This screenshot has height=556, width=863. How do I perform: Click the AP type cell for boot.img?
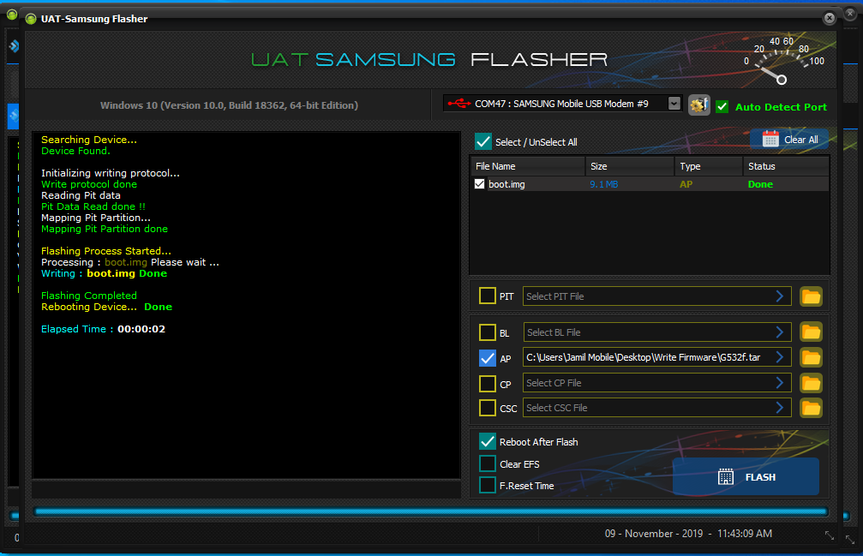point(686,184)
